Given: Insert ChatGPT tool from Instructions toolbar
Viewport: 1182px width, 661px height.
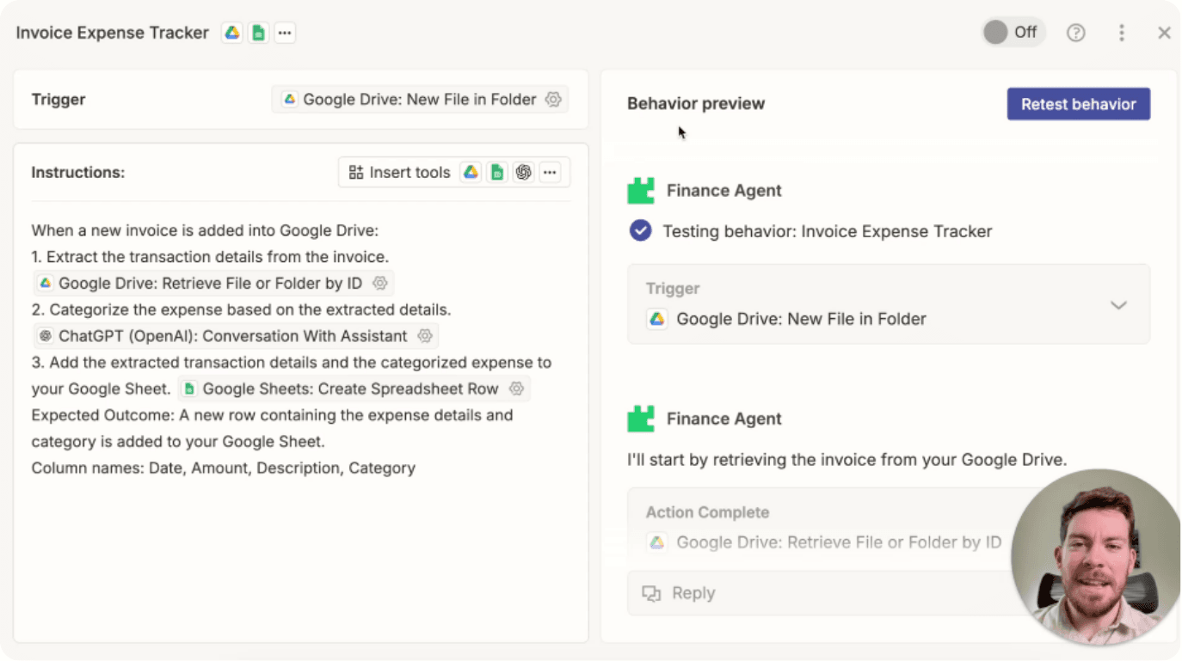Looking at the screenshot, I should pos(523,172).
